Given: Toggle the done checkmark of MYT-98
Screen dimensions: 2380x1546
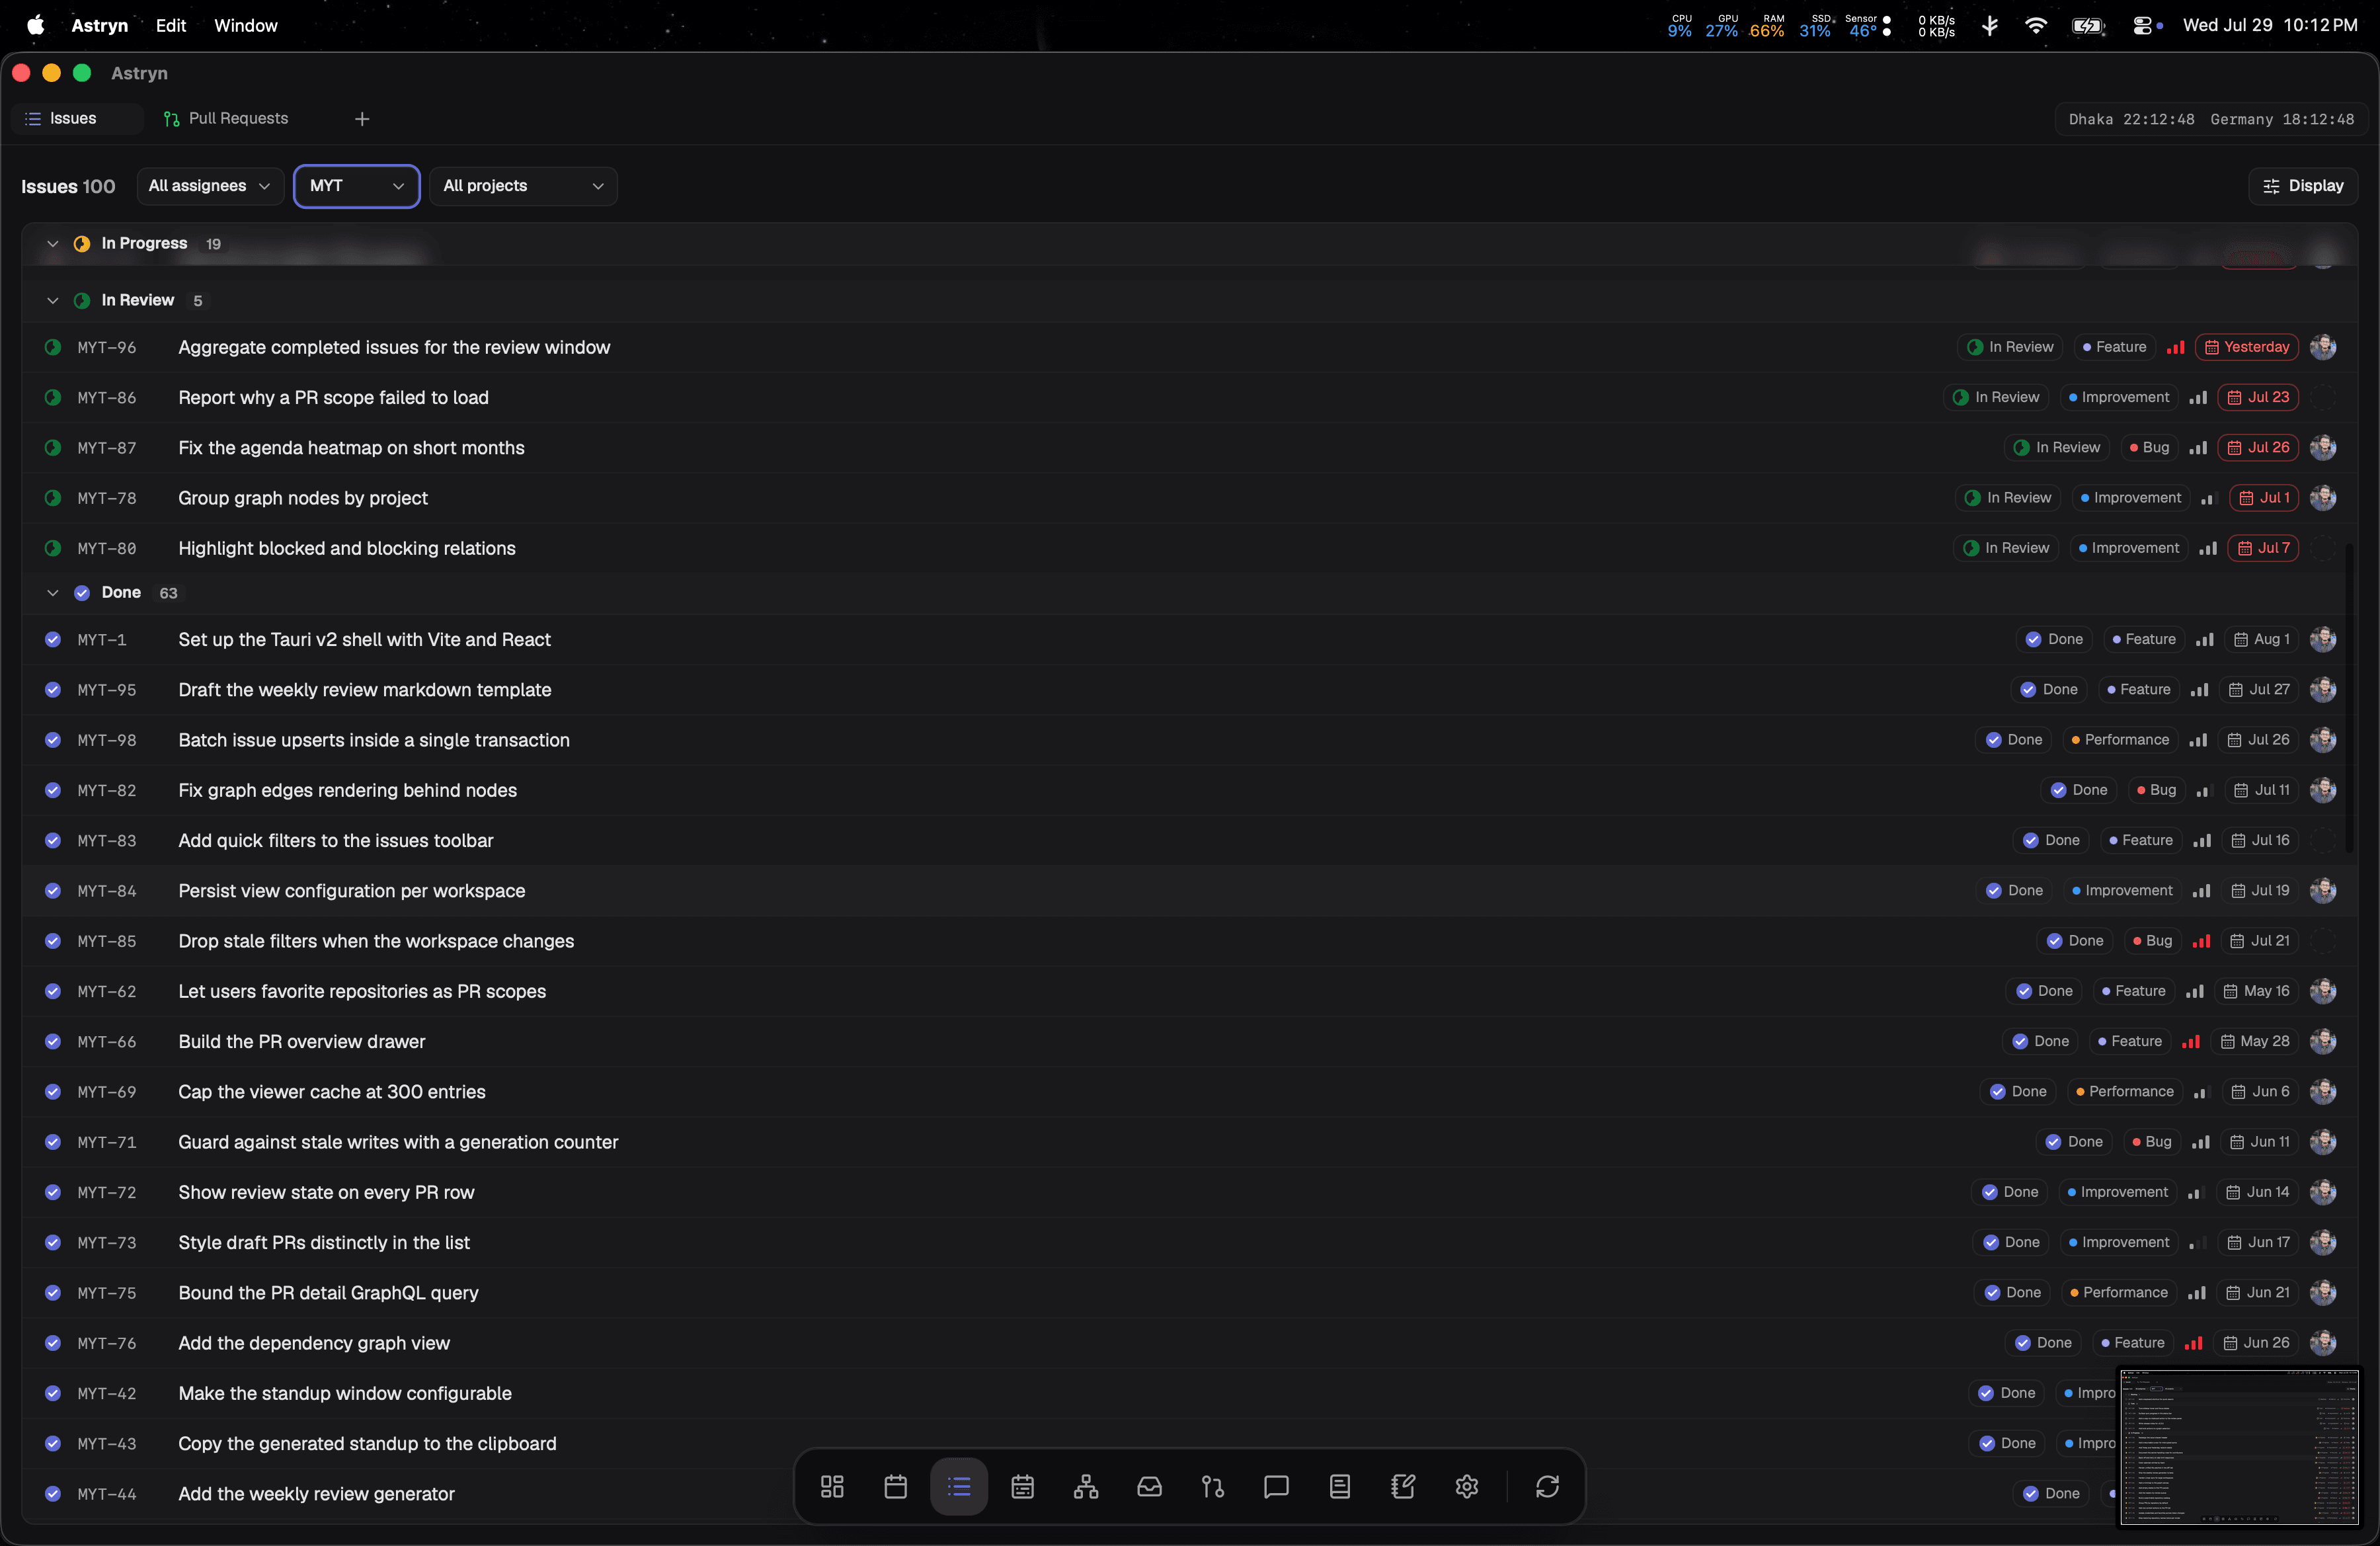Looking at the screenshot, I should point(53,740).
